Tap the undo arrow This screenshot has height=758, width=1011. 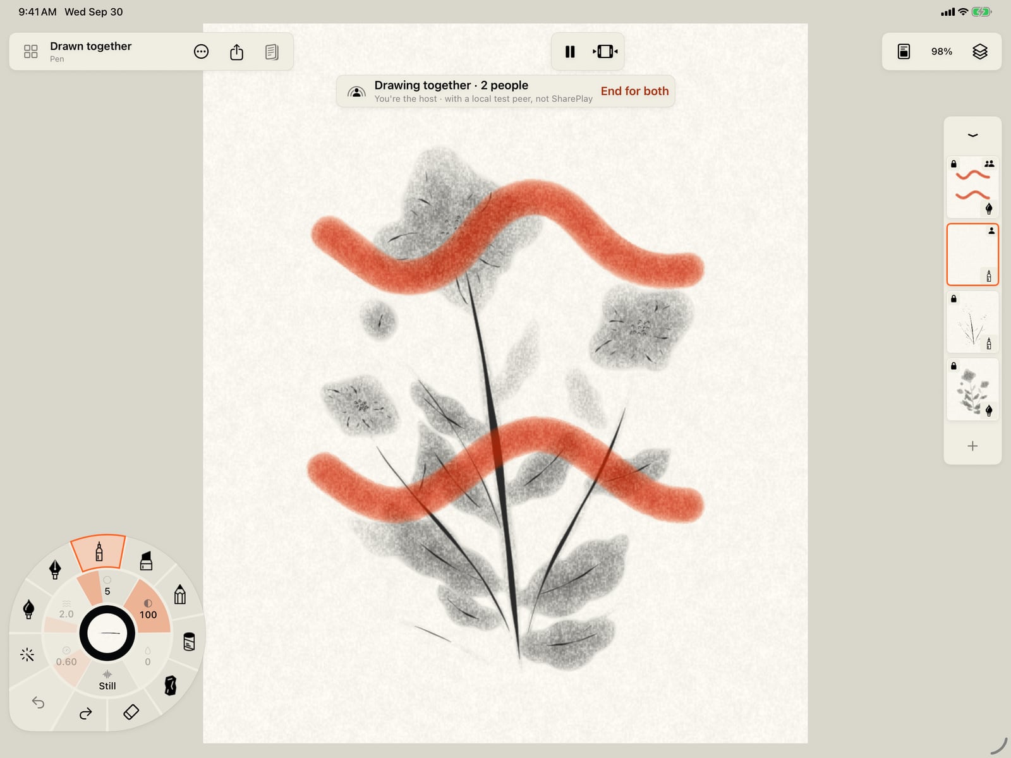coord(38,702)
